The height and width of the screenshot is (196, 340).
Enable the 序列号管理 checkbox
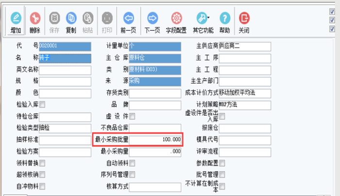point(132,174)
